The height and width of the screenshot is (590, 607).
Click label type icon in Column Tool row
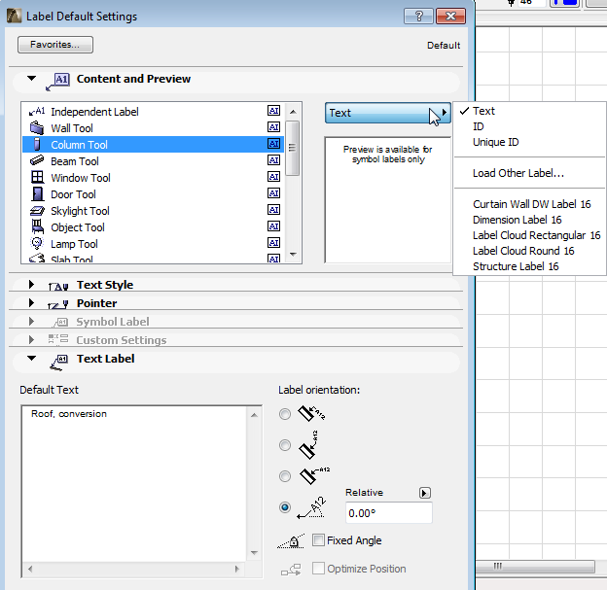point(273,144)
